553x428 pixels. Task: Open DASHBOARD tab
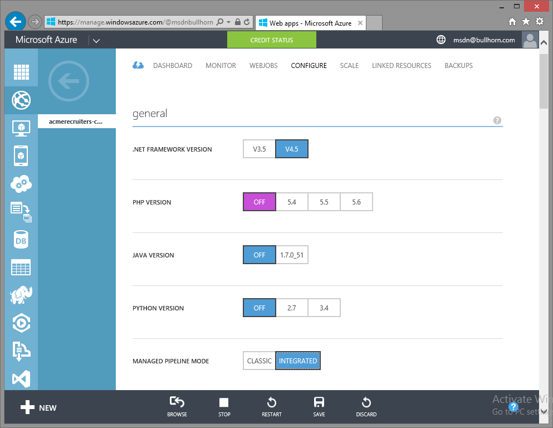(173, 66)
